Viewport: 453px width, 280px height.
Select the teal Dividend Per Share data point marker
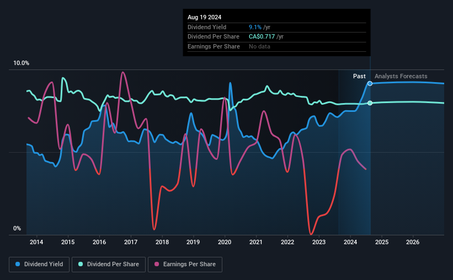(370, 103)
